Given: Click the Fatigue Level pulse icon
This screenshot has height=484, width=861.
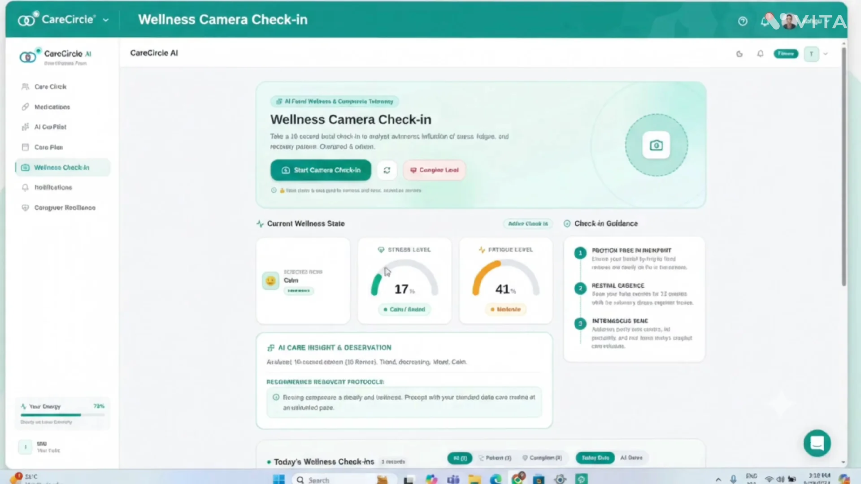Looking at the screenshot, I should [482, 250].
